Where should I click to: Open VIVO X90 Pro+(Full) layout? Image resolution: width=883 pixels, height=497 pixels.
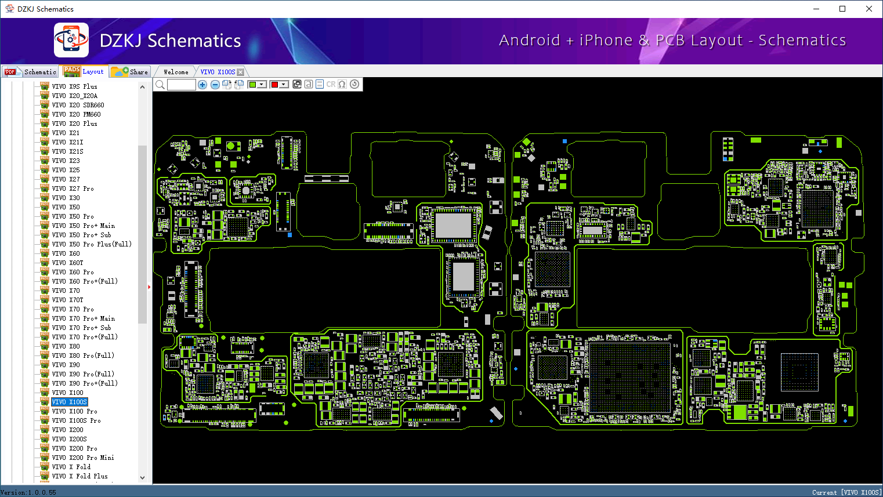click(x=85, y=383)
